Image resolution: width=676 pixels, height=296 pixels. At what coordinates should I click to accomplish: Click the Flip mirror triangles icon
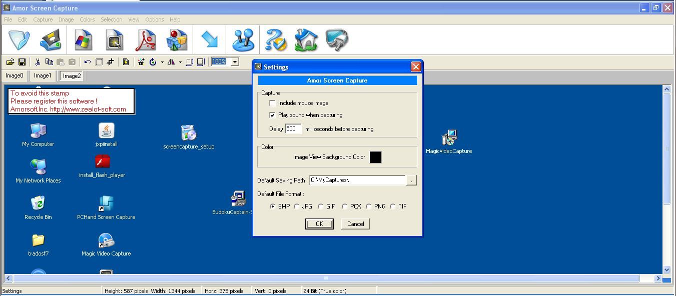coord(171,62)
